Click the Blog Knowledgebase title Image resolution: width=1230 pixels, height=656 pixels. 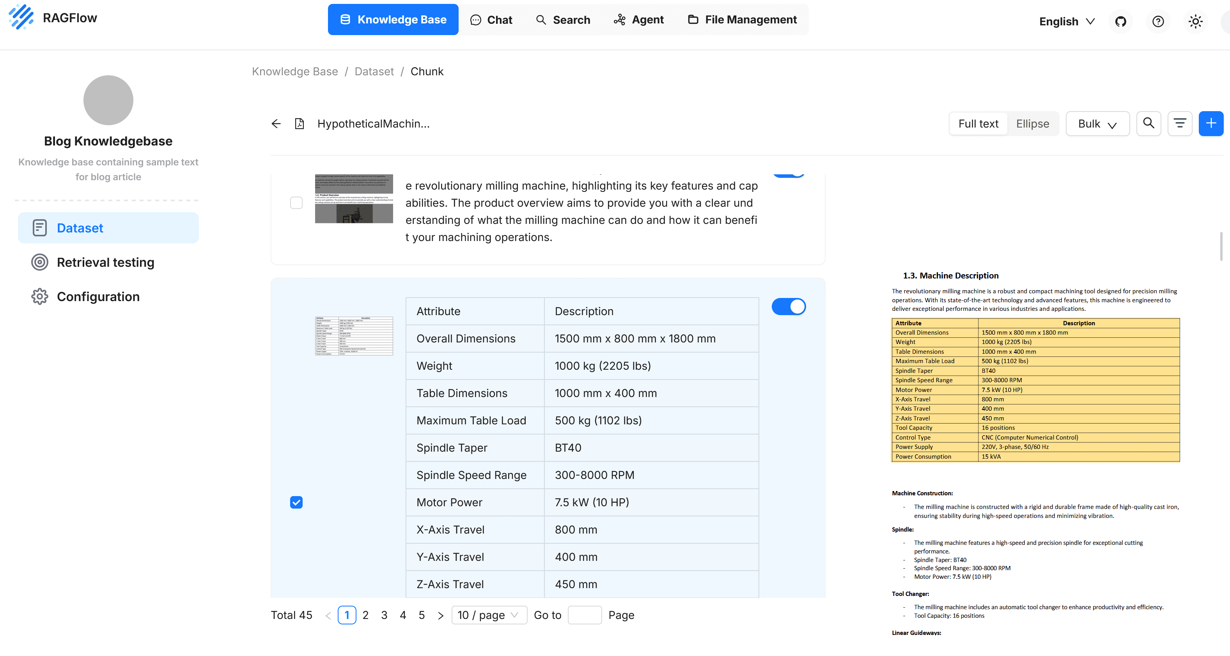[x=108, y=141]
